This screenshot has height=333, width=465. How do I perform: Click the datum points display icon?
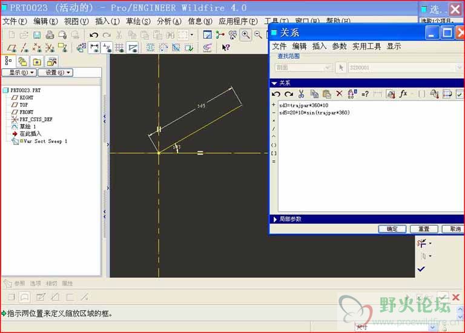tap(37, 47)
